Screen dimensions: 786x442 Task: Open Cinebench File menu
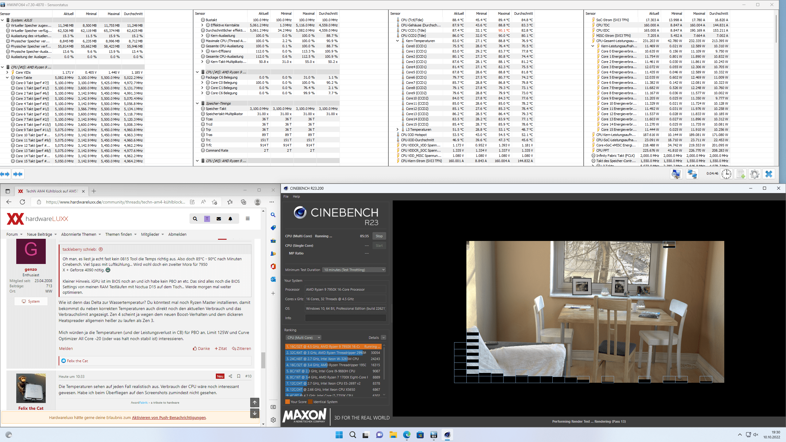click(x=286, y=196)
